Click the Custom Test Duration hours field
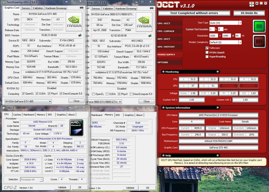The width and height of the screenshot is (269, 192). coord(212,29)
